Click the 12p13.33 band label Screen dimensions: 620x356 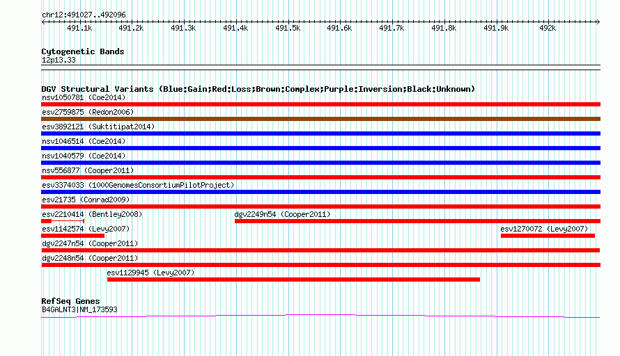tap(59, 60)
